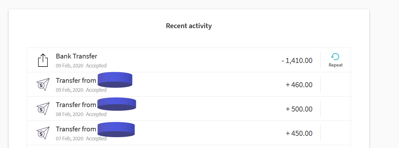Click the Bank Transfer upload arrow icon
This screenshot has height=148, width=399.
pyautogui.click(x=43, y=60)
